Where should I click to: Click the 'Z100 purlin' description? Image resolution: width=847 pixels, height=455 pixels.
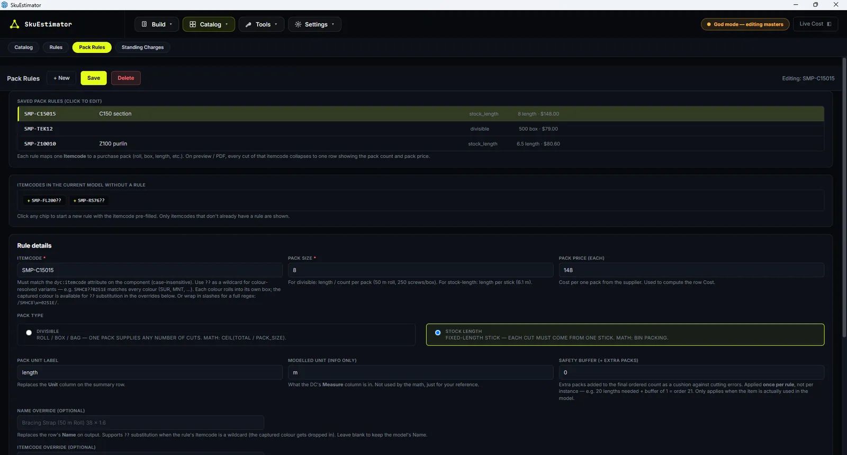[113, 143]
